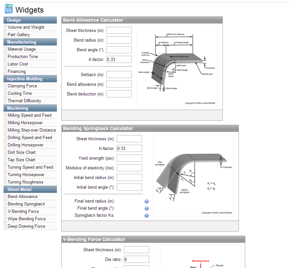The width and height of the screenshot is (289, 268).
Task: Go to Bend Allowance in sidebar
Action: coord(23,197)
